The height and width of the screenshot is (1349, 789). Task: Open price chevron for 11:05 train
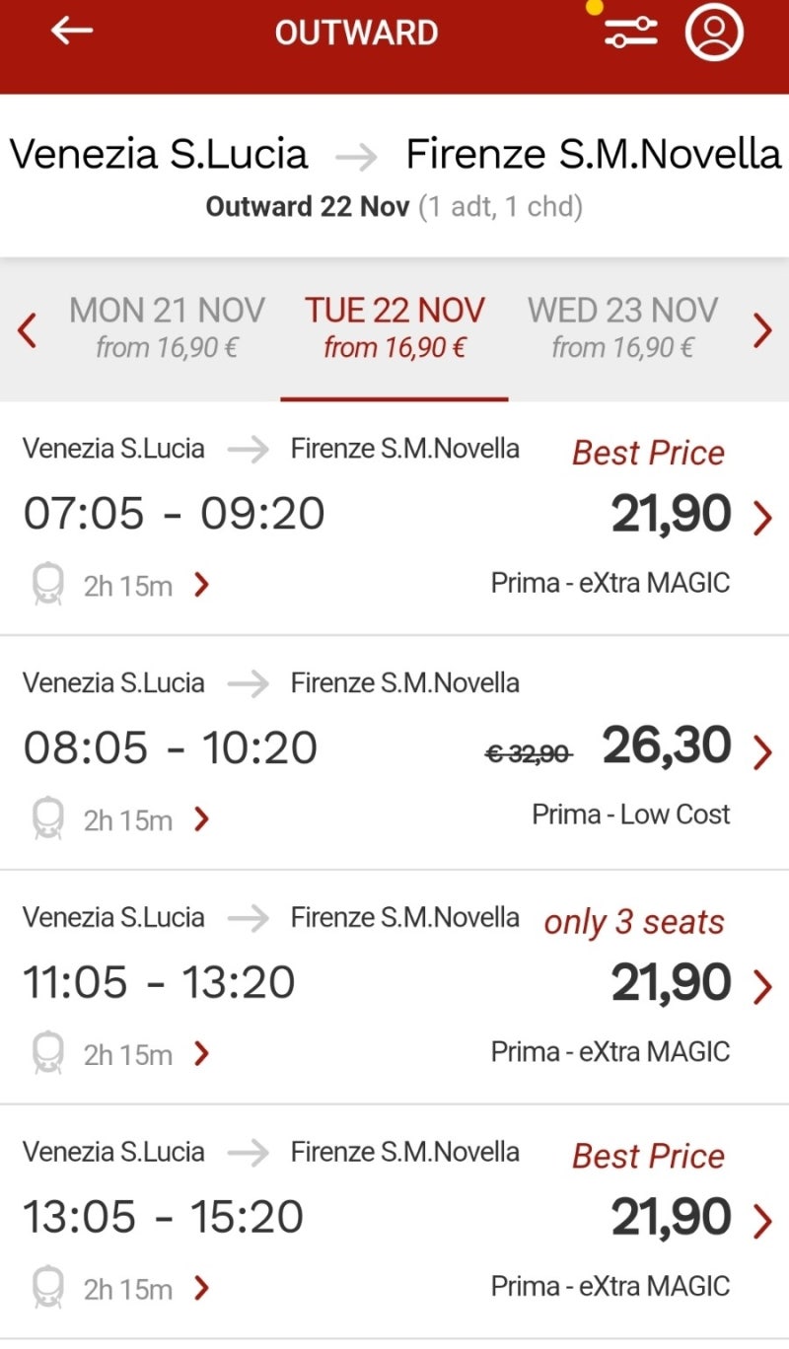761,985
